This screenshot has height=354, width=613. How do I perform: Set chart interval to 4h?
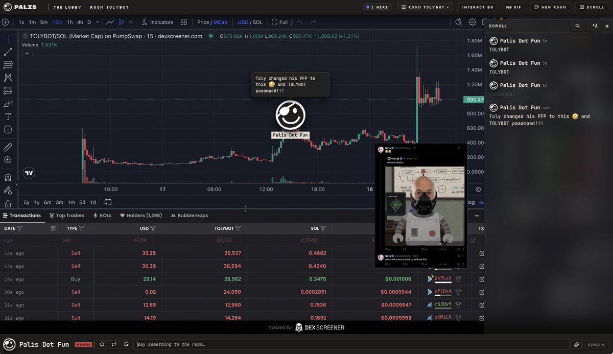pos(80,22)
